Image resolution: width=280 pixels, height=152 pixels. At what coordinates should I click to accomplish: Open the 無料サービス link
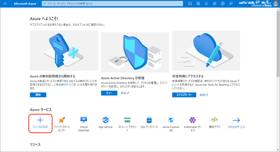point(67,85)
